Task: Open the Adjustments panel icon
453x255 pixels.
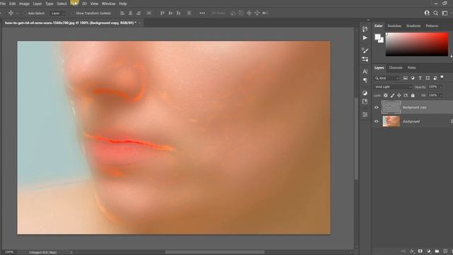Action: (365, 93)
